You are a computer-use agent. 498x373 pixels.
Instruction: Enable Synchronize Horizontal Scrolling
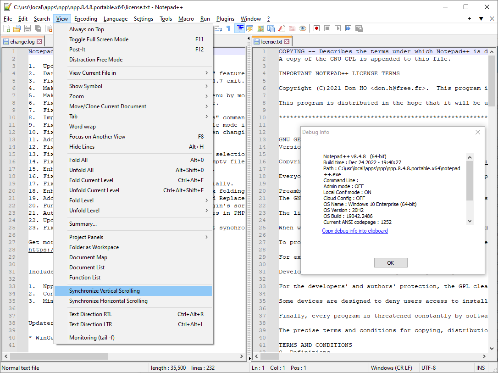[133, 301]
